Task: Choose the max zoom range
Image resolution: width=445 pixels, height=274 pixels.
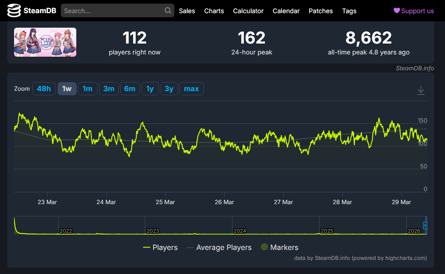Action: pyautogui.click(x=191, y=89)
